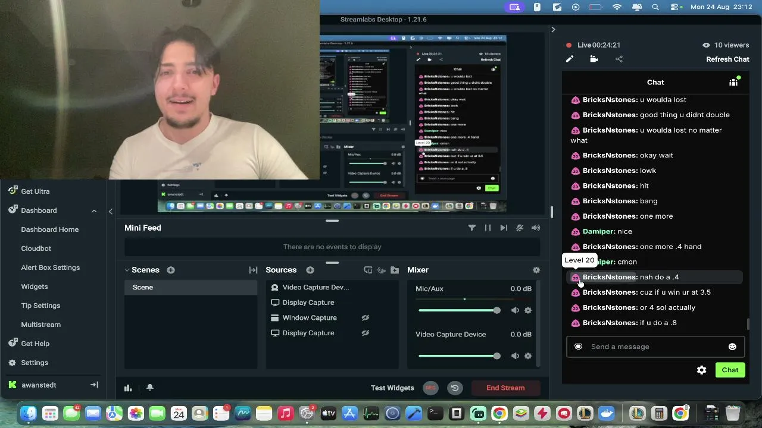Open Spotlight search in menu bar
Screen dimensions: 762x428
pyautogui.click(x=655, y=7)
